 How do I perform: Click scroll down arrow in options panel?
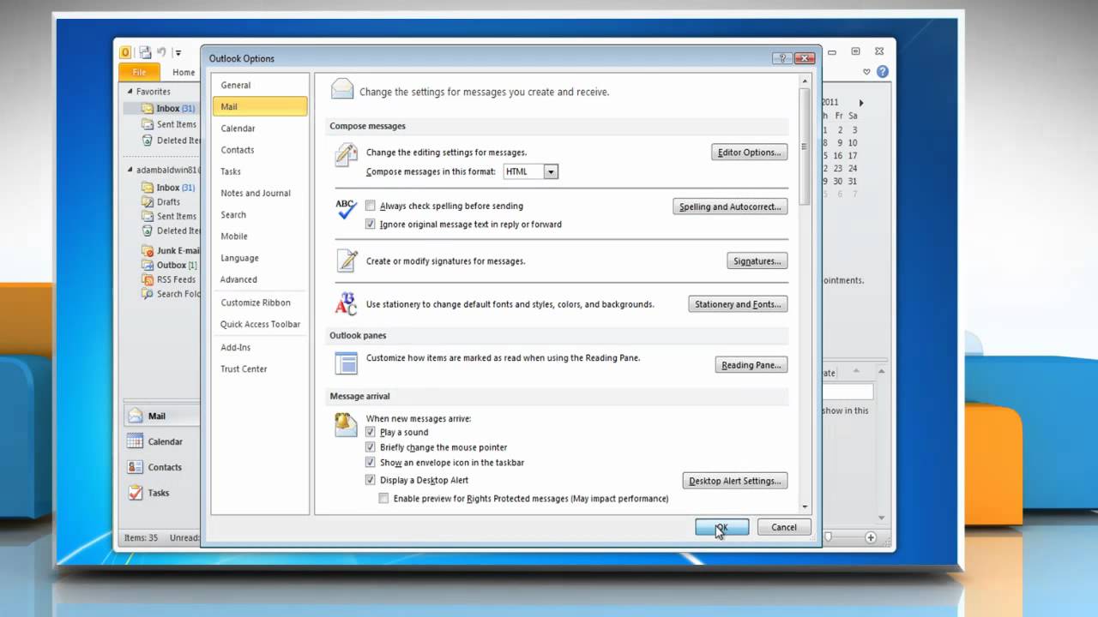pyautogui.click(x=805, y=506)
